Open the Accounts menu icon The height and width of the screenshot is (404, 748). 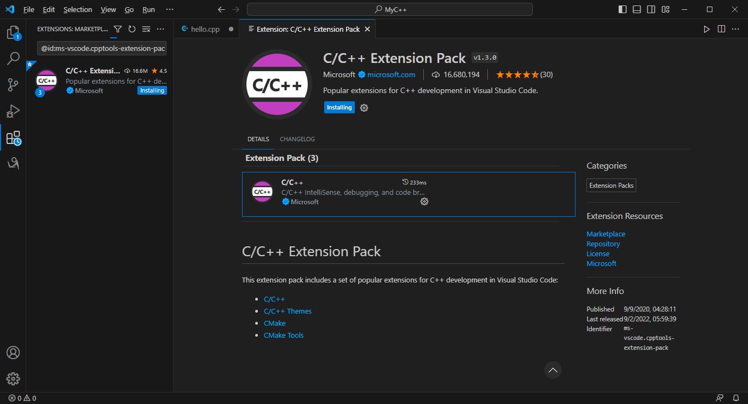[x=13, y=353]
